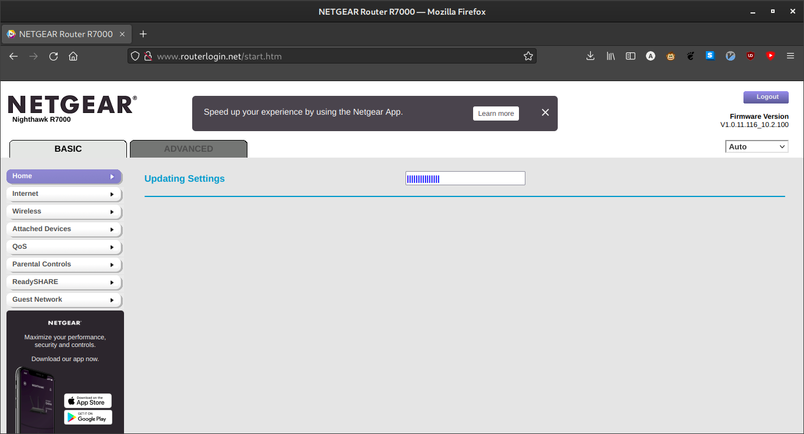Expand the Wireless arrow
This screenshot has height=434, width=804.
pyautogui.click(x=112, y=212)
